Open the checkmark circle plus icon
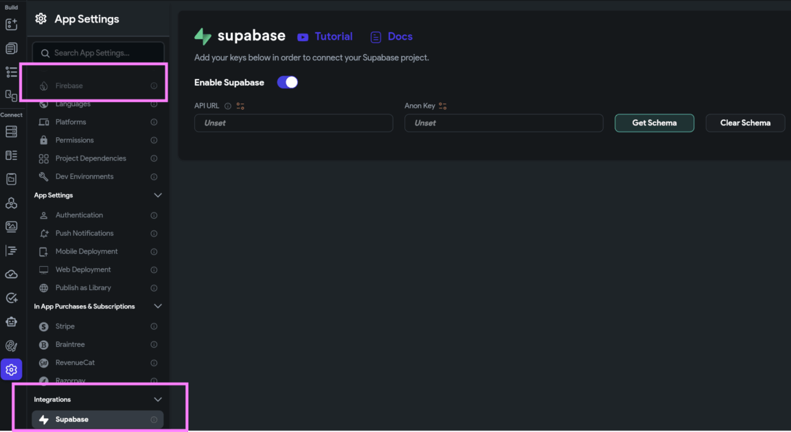 [11, 298]
